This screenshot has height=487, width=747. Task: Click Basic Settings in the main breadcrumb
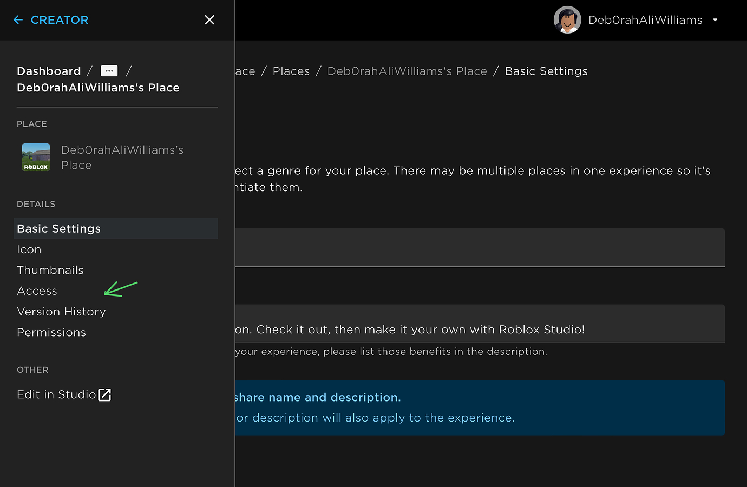[x=546, y=71]
